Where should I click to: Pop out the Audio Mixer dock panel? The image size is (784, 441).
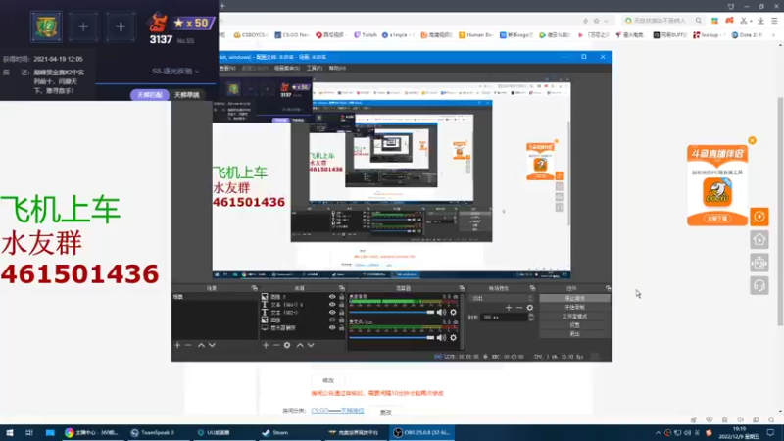pos(462,288)
